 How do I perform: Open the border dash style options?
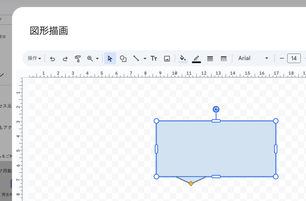[224, 59]
